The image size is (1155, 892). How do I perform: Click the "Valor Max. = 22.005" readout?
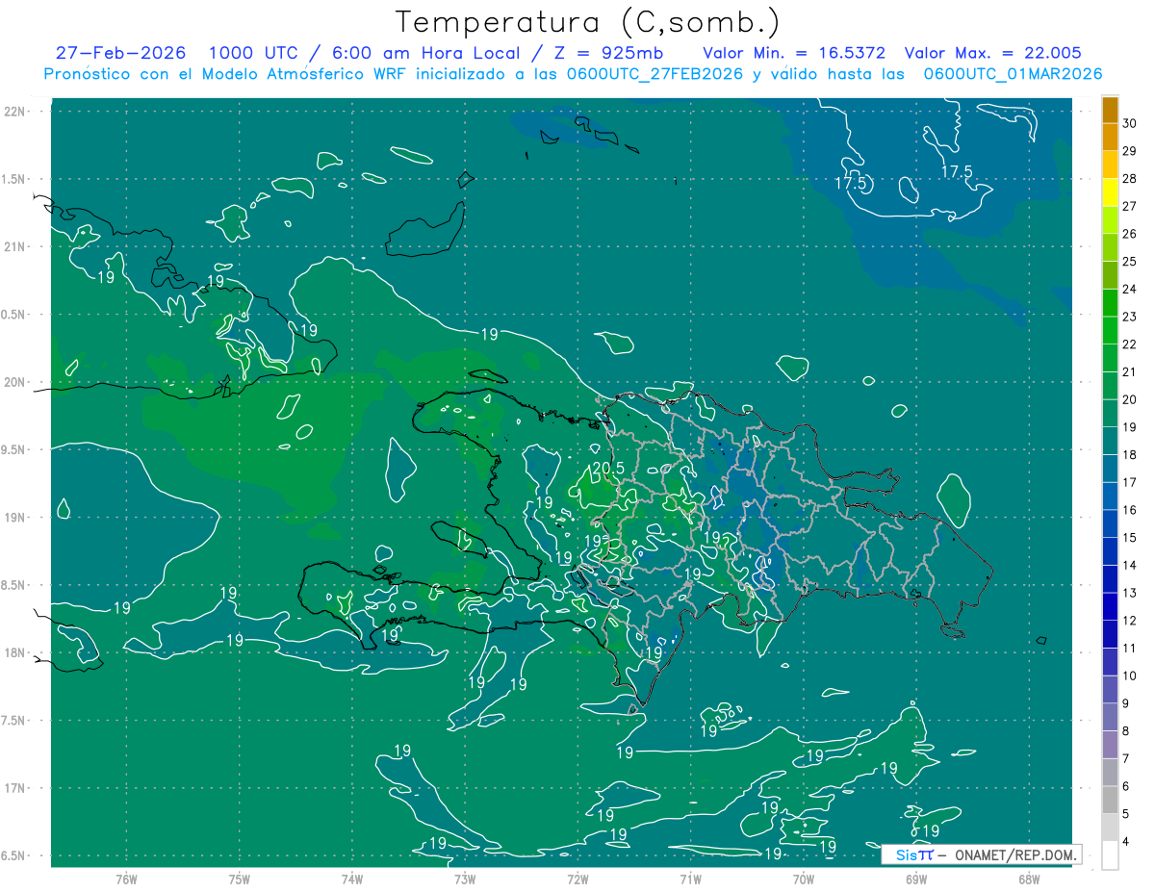[992, 53]
